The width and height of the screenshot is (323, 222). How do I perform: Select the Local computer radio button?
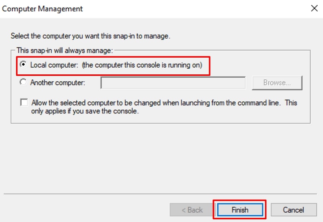click(23, 65)
